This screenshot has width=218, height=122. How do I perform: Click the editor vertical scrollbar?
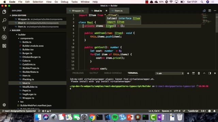(217, 23)
